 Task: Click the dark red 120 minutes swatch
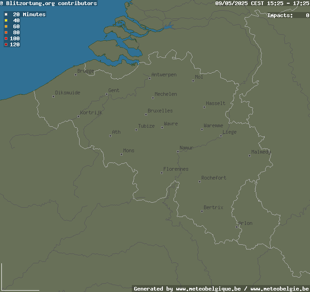pyautogui.click(x=6, y=44)
